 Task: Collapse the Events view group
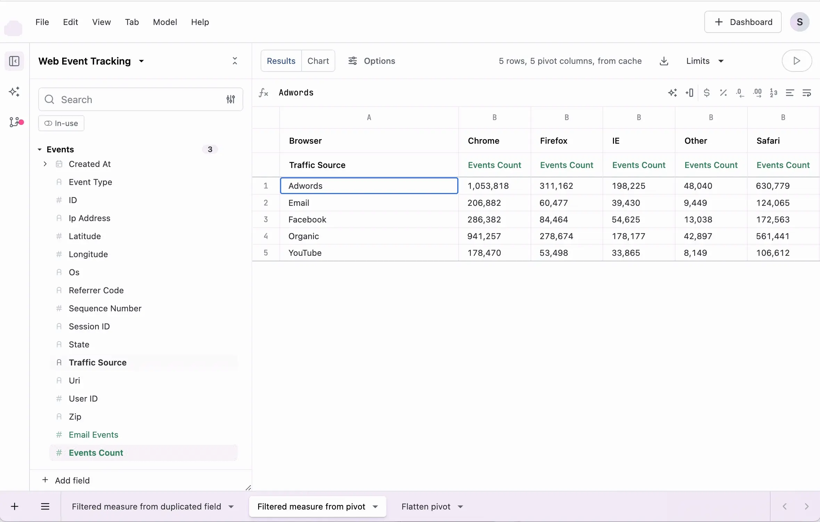tap(40, 150)
